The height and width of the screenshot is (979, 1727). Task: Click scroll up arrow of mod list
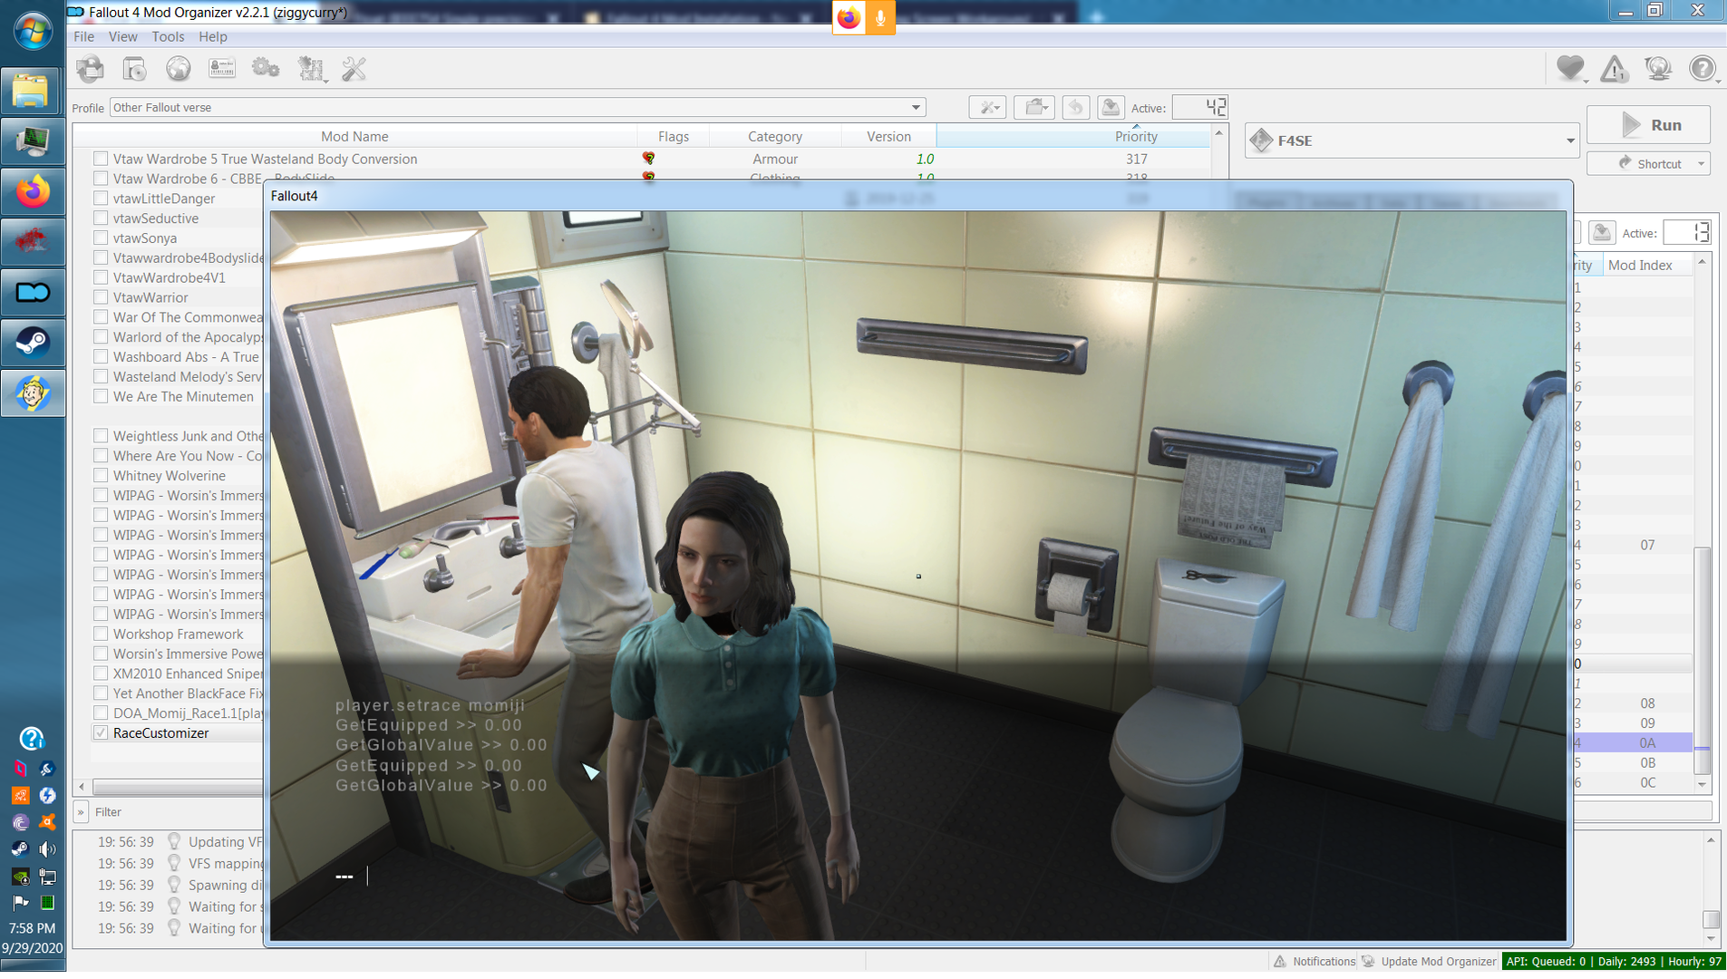(x=1218, y=133)
